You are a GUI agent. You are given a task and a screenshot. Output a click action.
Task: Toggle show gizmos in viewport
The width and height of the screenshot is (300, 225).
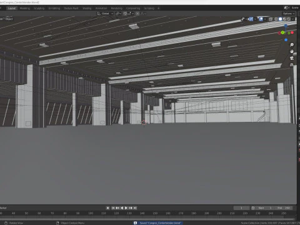tap(251, 19)
